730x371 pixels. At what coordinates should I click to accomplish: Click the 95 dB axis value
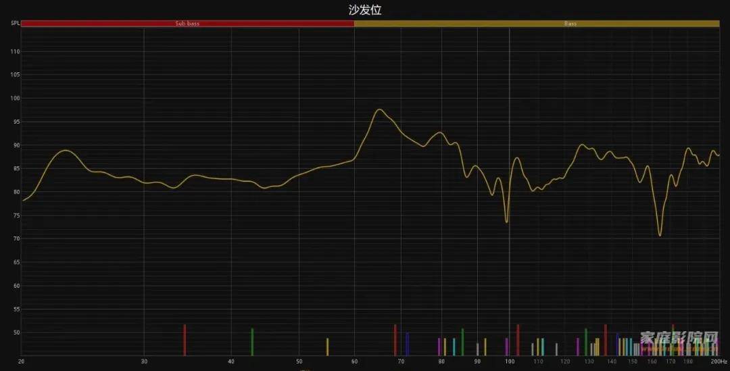16,122
